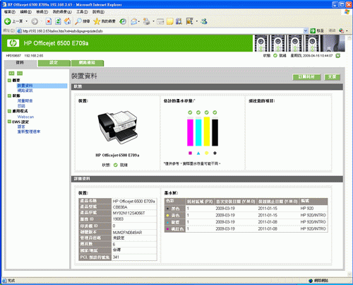Open the 工具 (Tools) menu
Image resolution: width=353 pixels, height=285 pixels.
click(82, 12)
